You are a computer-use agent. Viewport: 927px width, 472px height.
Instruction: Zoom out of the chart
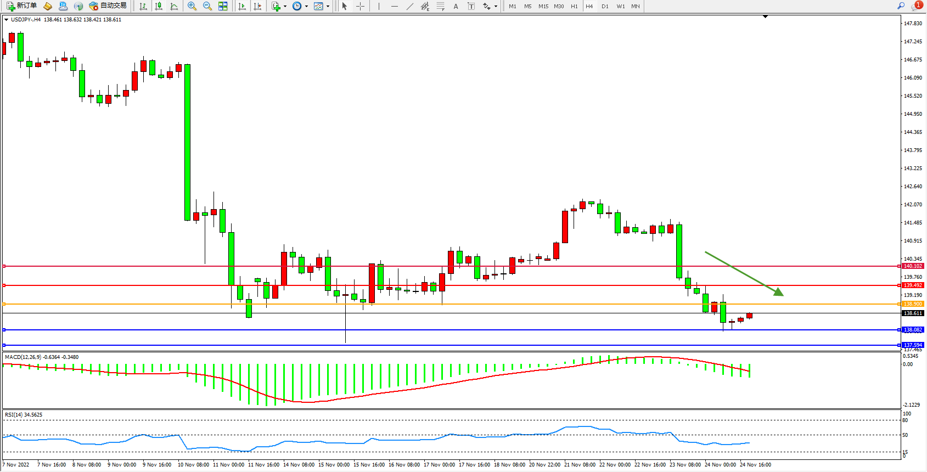pyautogui.click(x=207, y=6)
